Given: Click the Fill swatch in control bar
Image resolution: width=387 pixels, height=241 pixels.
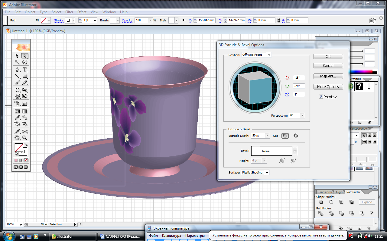Looking at the screenshot, I should click(44, 20).
